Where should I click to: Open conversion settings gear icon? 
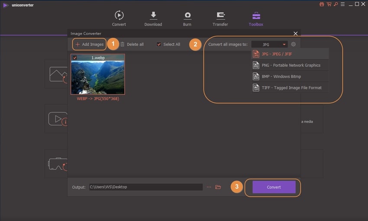point(294,44)
